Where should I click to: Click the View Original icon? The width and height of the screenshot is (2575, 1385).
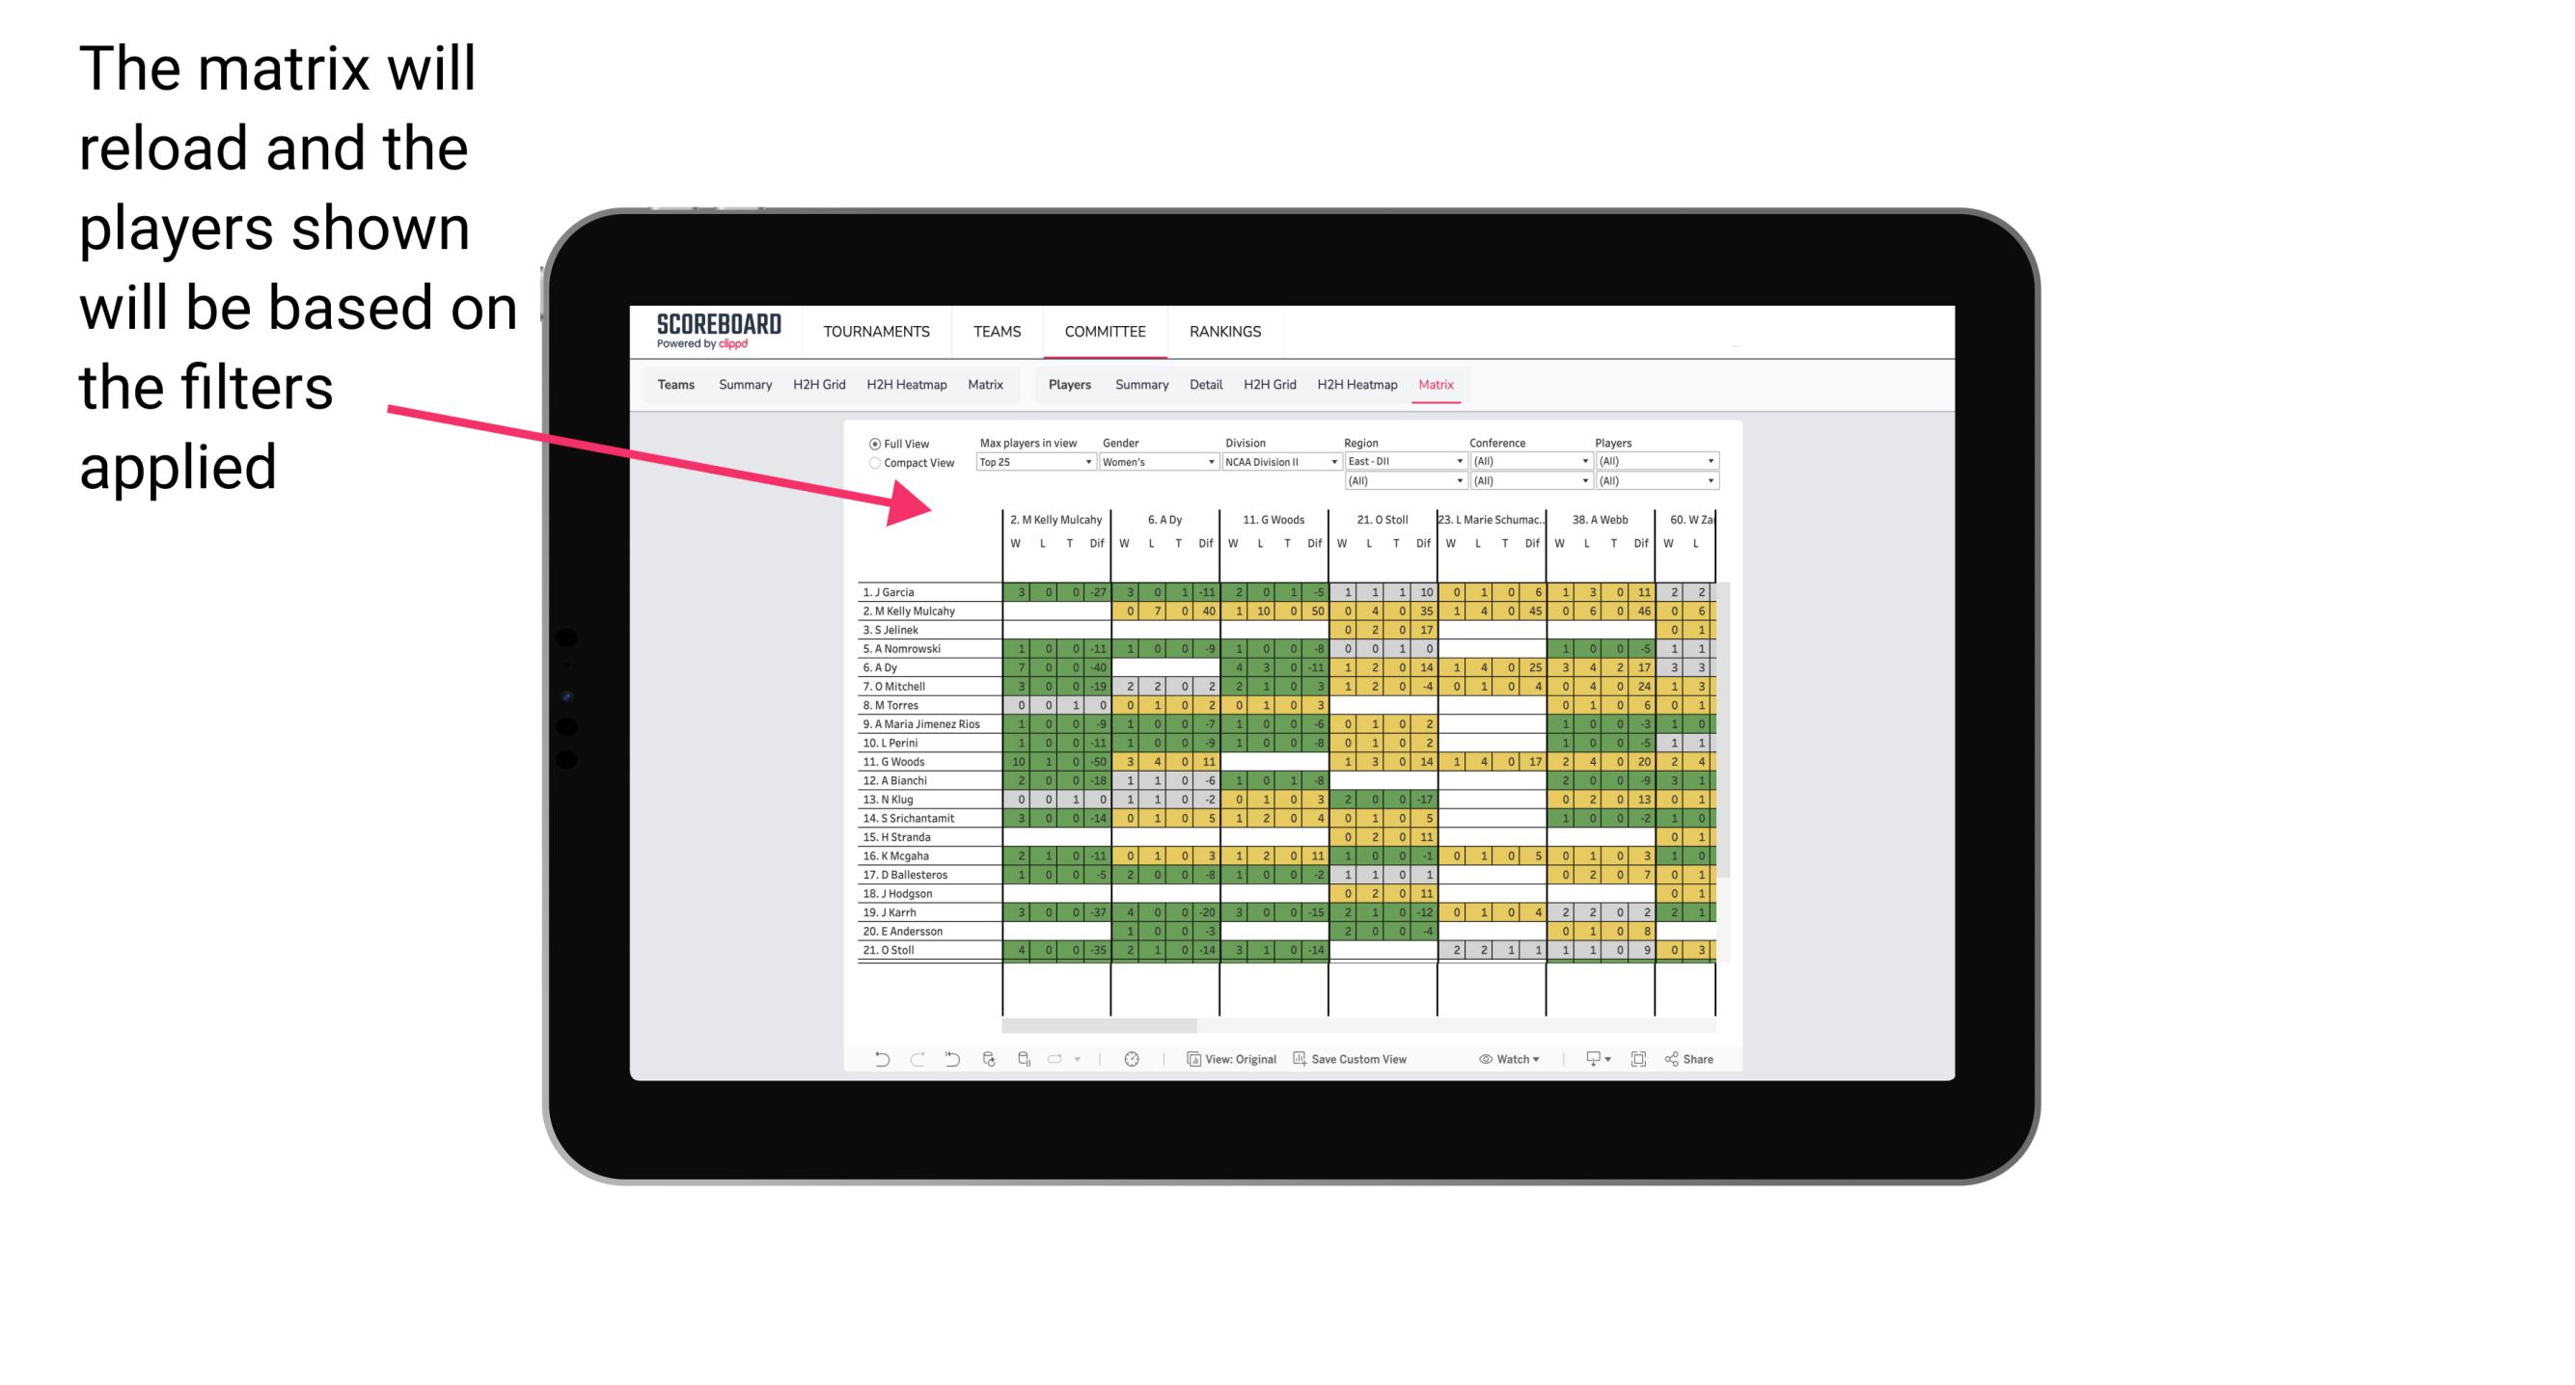tap(1189, 1061)
